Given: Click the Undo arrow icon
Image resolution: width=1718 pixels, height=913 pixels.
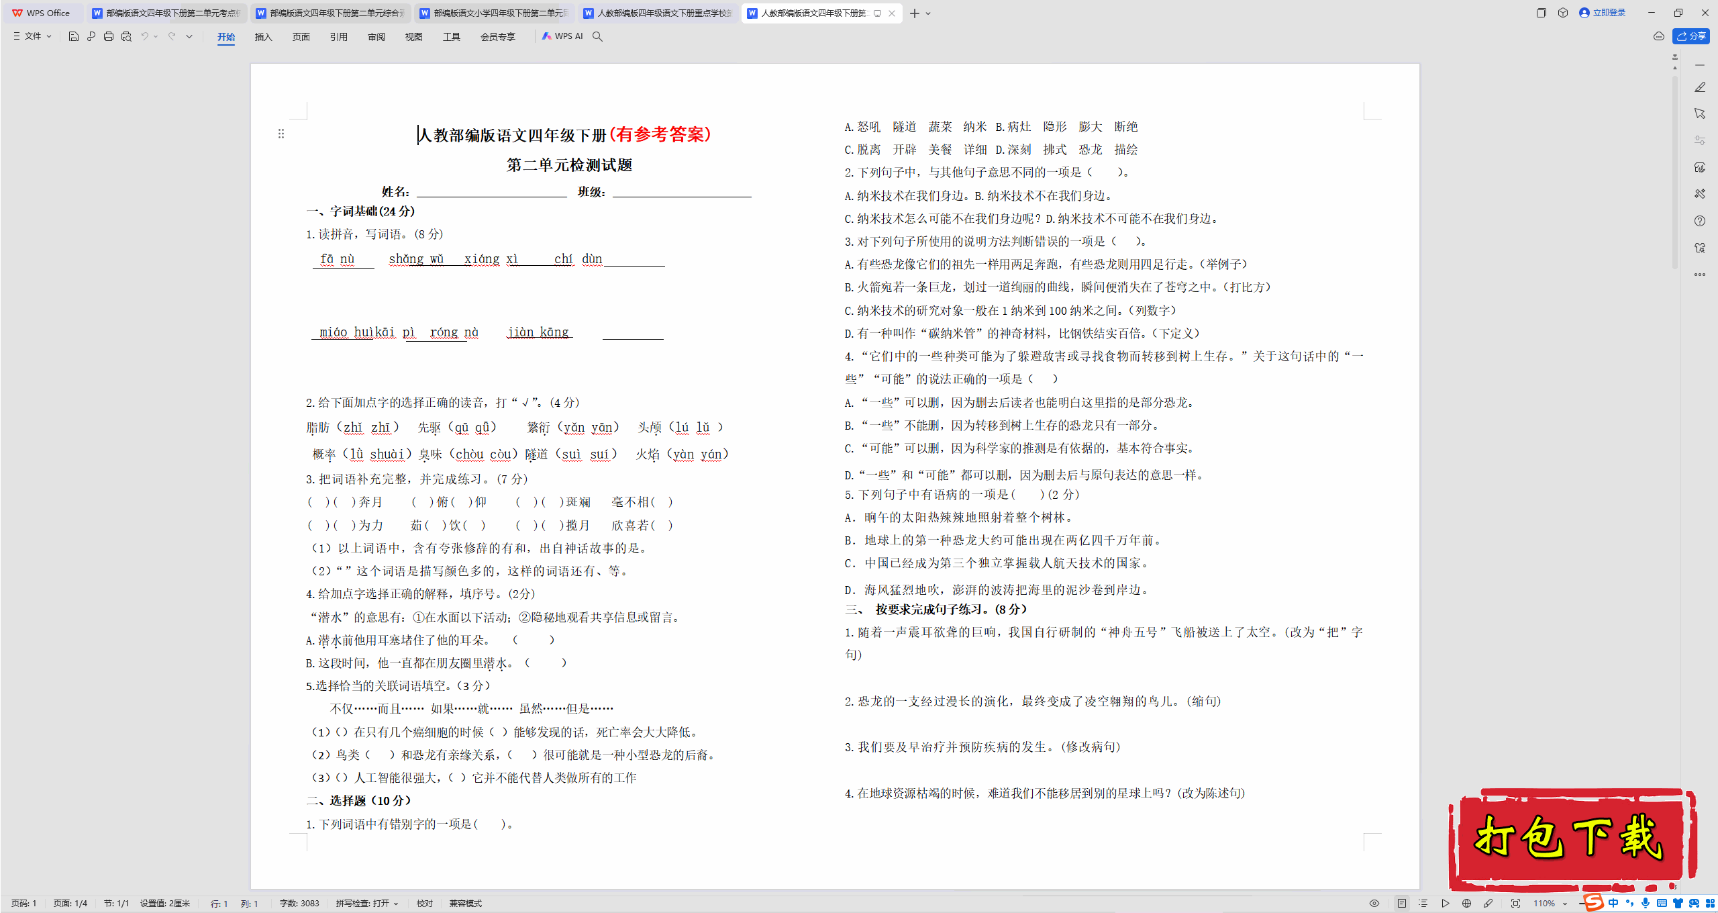Looking at the screenshot, I should (144, 36).
